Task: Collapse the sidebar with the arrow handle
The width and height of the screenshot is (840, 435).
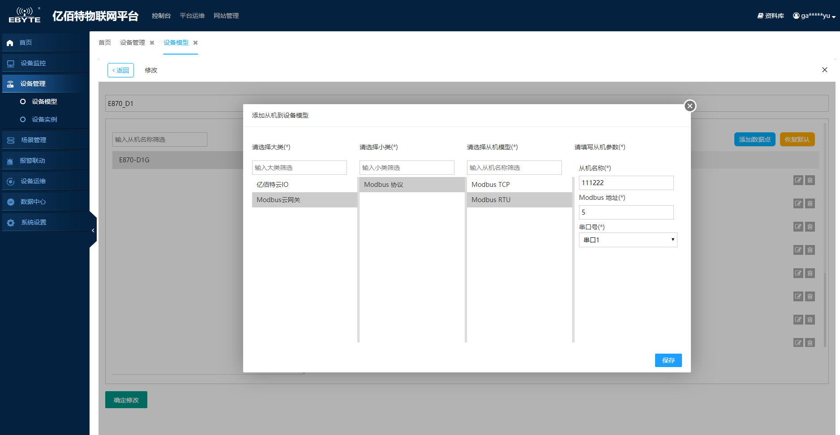Action: (93, 231)
